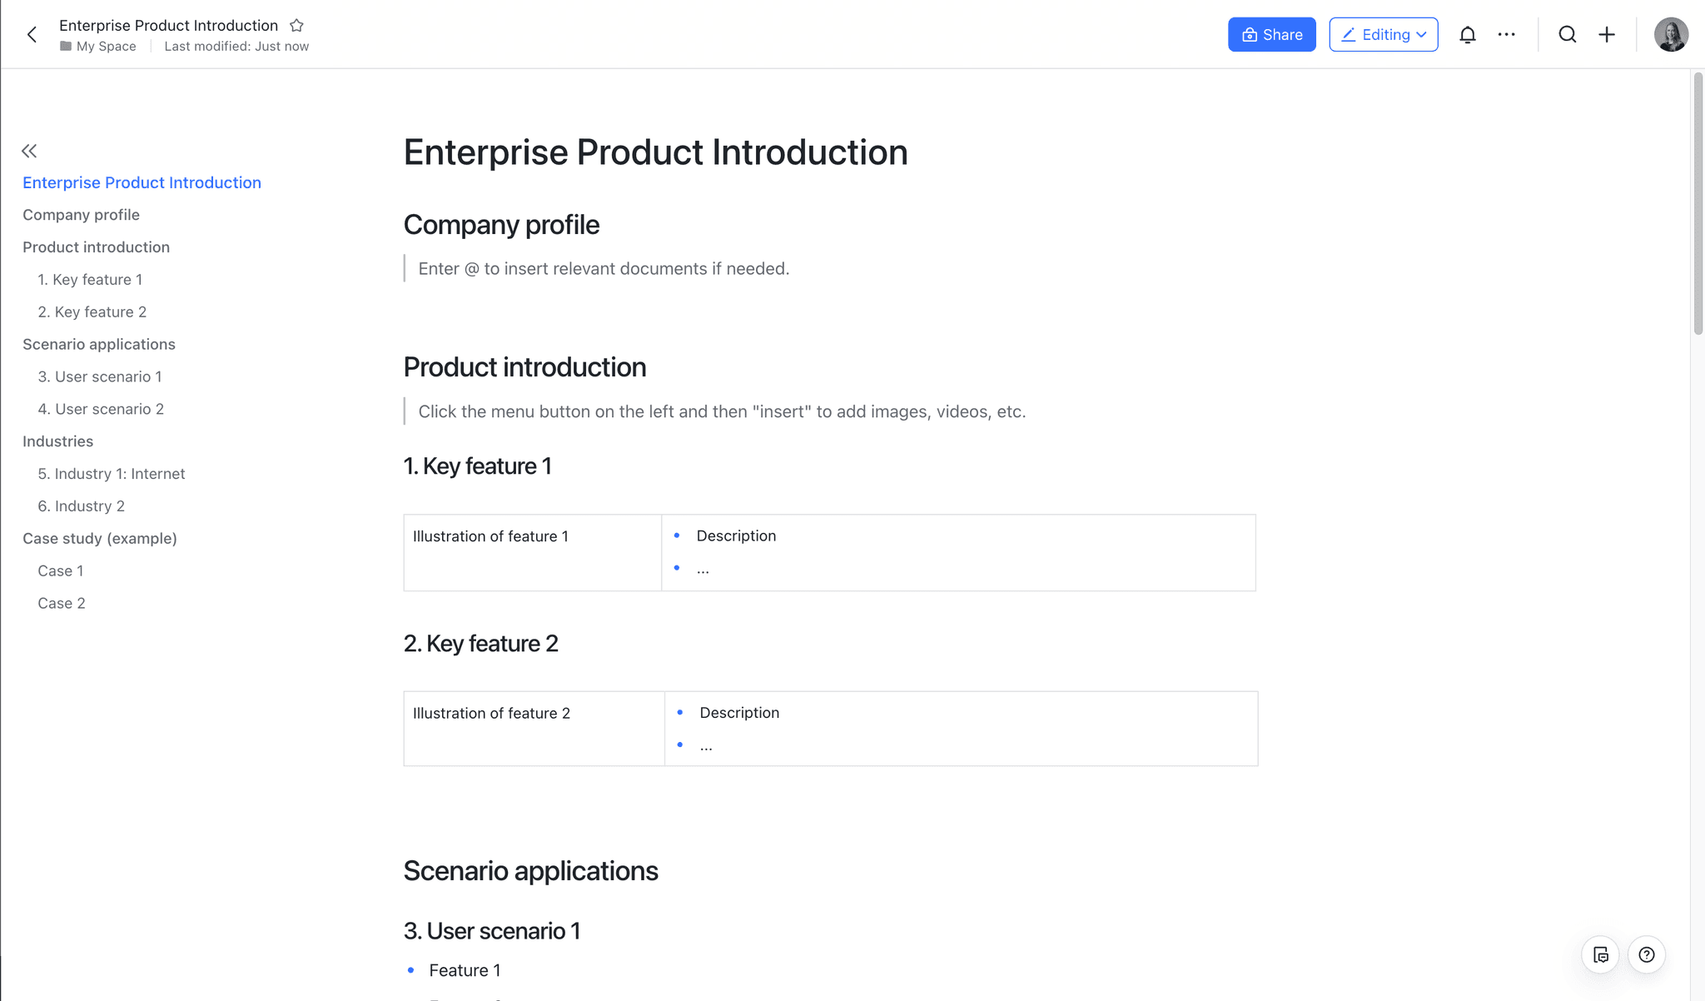Open the more options ellipsis menu

click(1507, 34)
